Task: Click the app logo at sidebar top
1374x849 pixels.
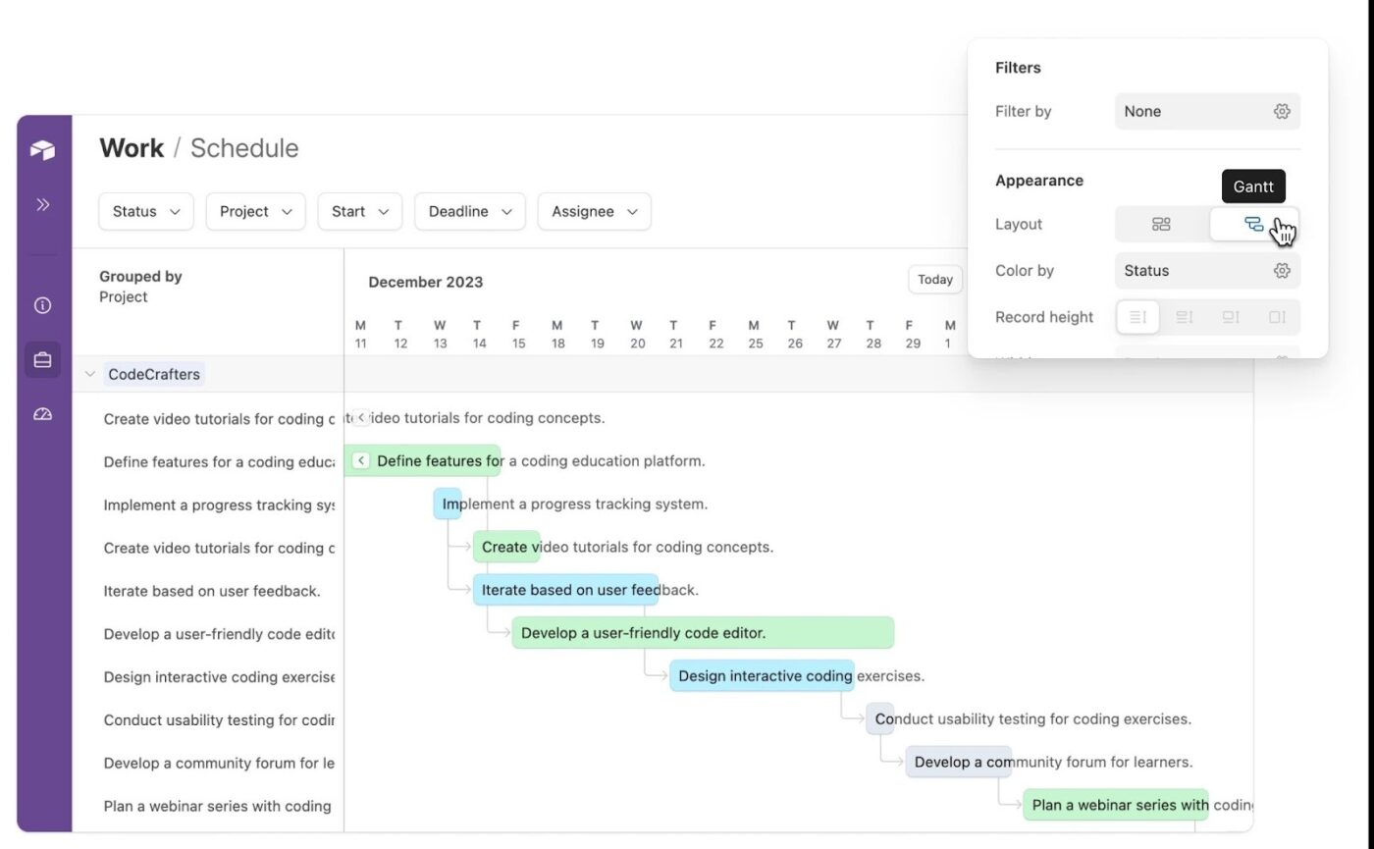Action: point(42,149)
